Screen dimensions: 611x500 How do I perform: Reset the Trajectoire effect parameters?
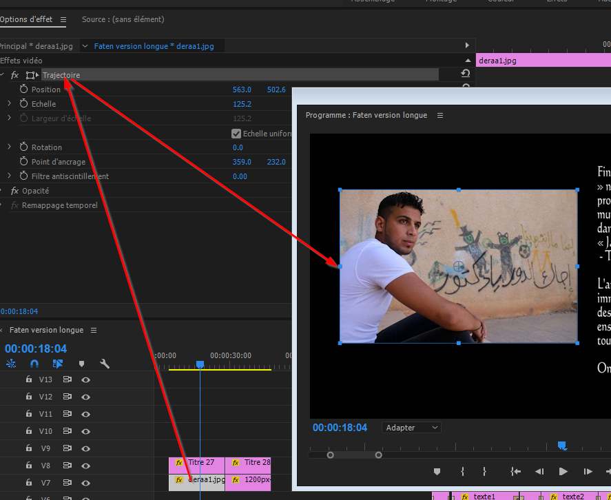click(x=466, y=74)
